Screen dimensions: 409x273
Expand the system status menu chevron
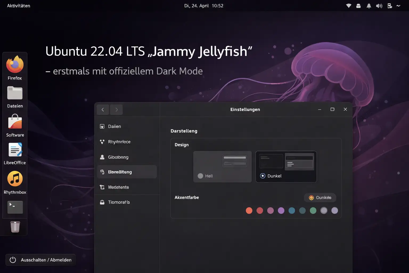398,6
